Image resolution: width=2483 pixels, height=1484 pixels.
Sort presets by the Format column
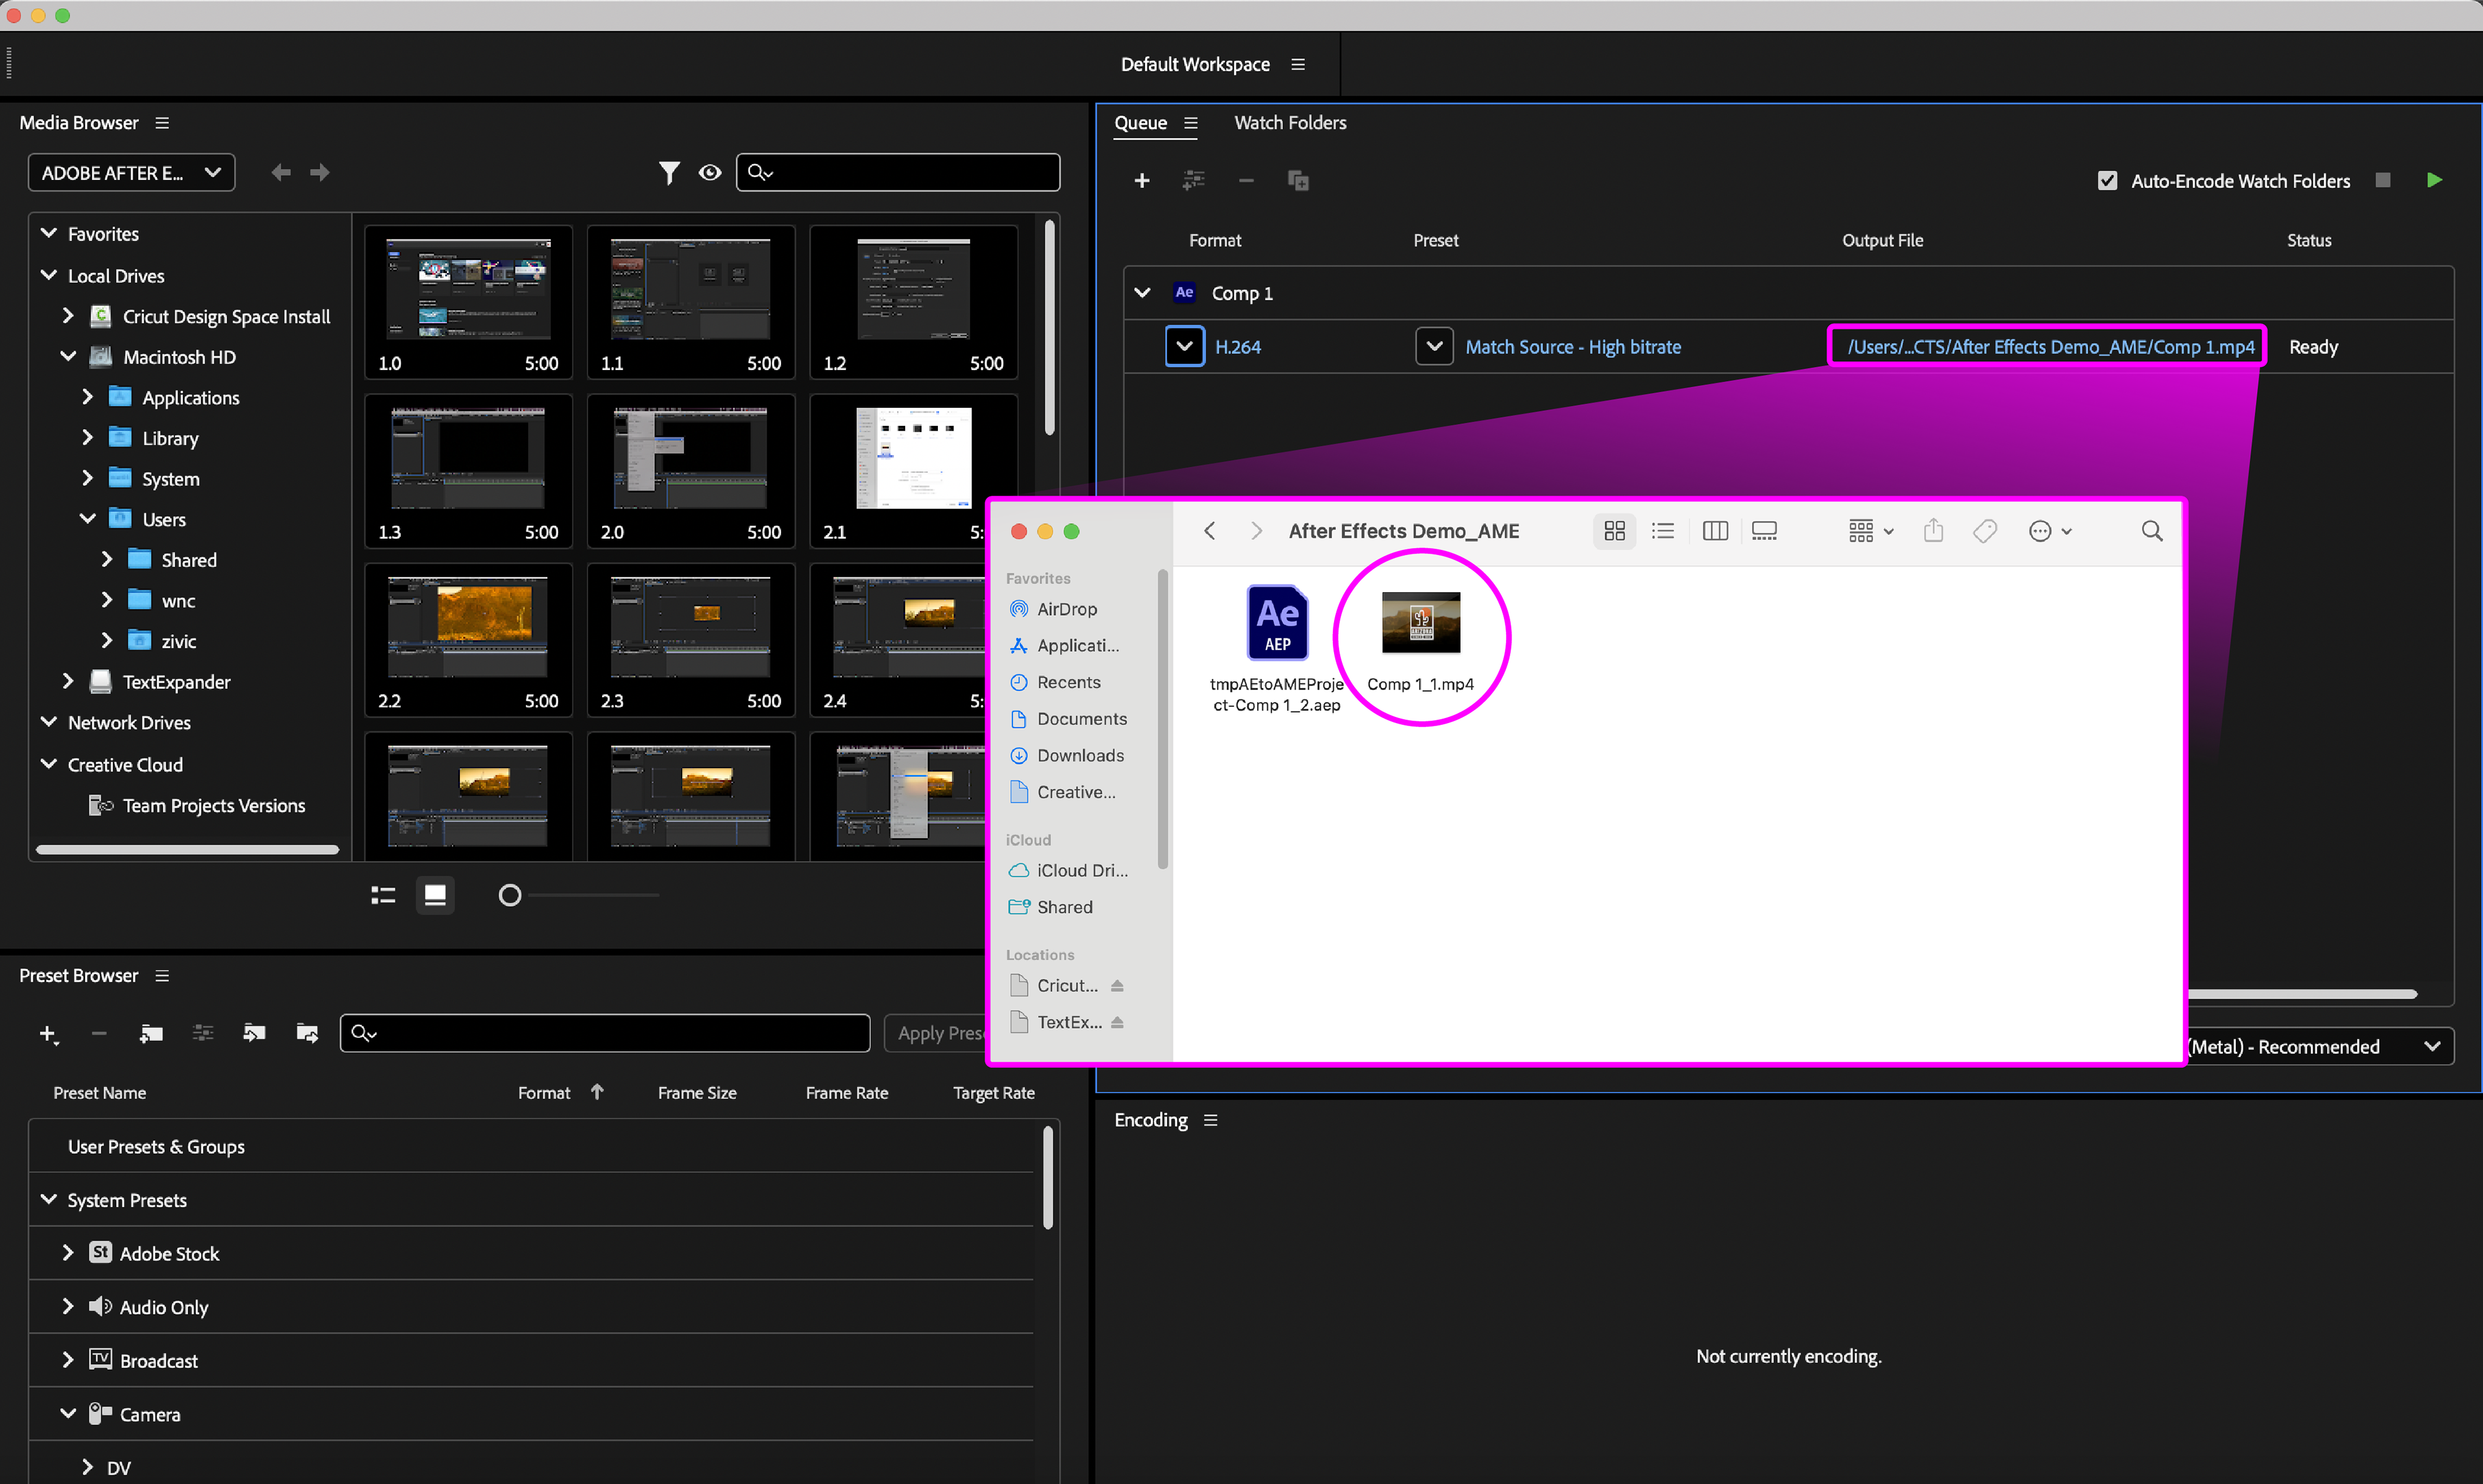click(x=544, y=1093)
